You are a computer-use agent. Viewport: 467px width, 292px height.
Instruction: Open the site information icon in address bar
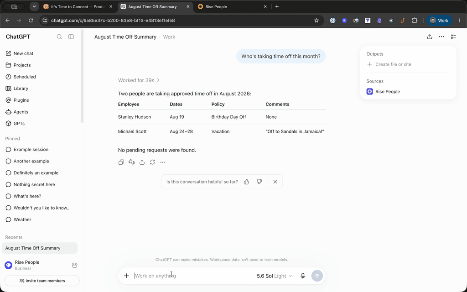(45, 20)
